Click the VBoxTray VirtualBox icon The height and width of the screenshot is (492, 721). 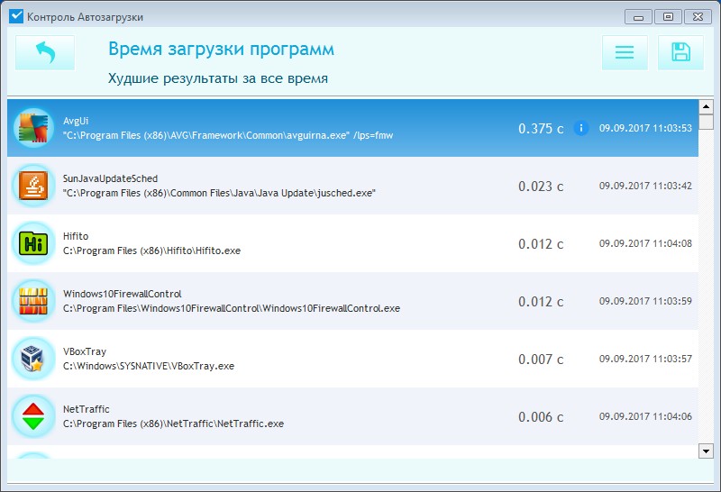pos(33,359)
